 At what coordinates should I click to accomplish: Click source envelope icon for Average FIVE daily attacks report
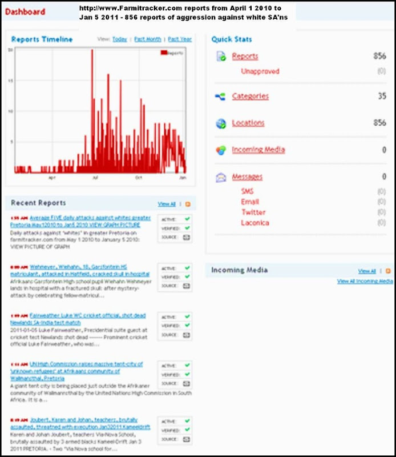[187, 237]
